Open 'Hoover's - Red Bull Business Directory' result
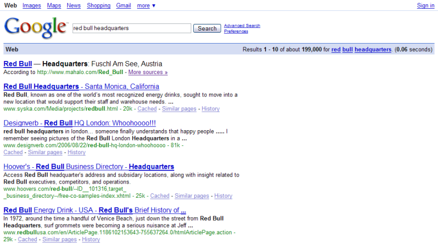The image size is (438, 250). coord(89,166)
